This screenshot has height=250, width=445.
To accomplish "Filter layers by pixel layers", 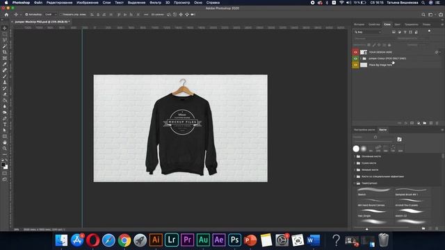I will tap(394, 32).
